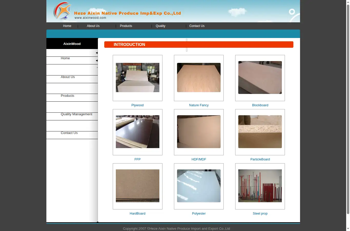Open the HDF/MDF product thumbnail
Viewport: 350px width, 231px height.
pos(199,132)
